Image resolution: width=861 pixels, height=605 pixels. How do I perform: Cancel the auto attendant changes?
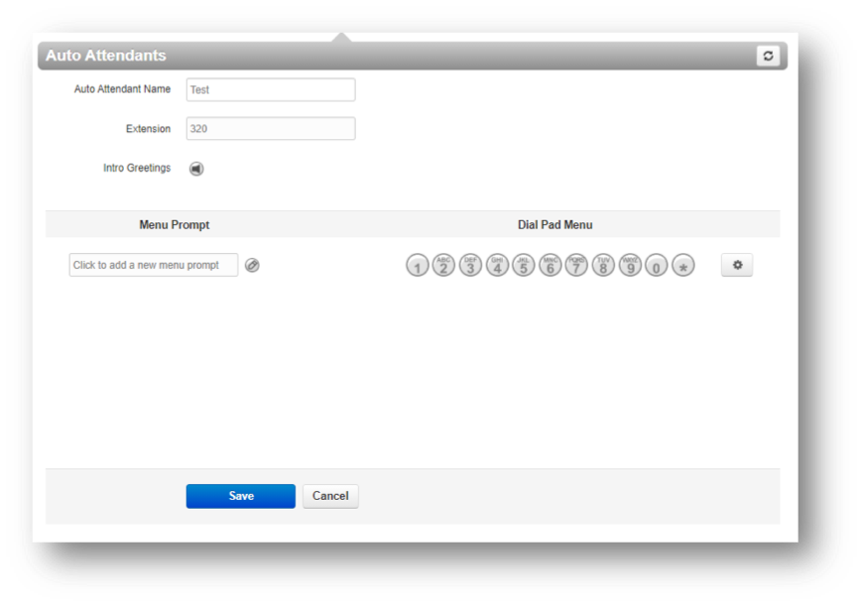coord(330,496)
